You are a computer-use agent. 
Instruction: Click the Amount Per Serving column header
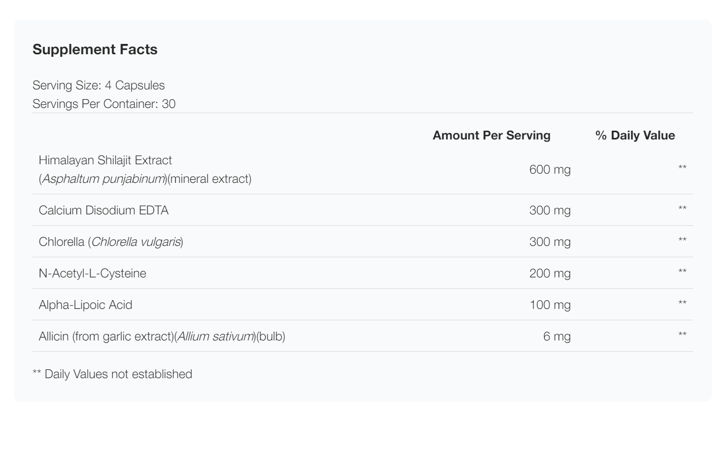(491, 135)
